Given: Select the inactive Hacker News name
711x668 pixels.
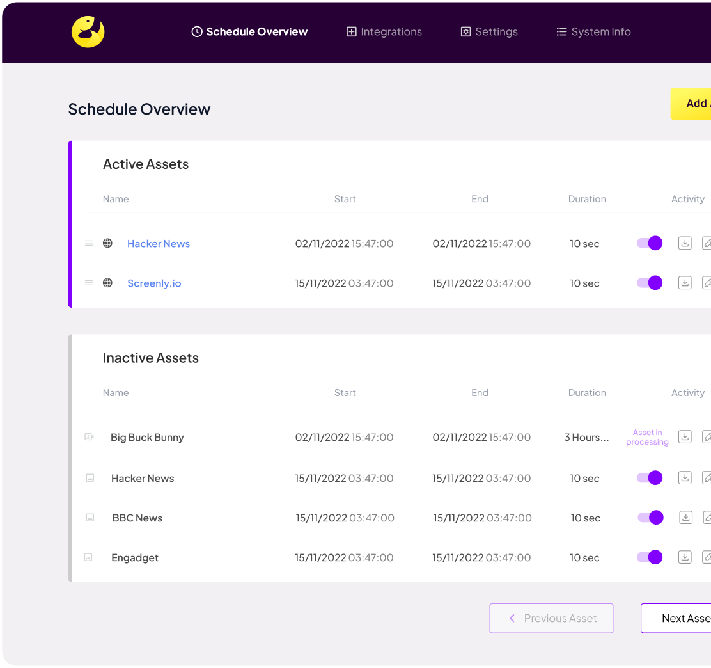Looking at the screenshot, I should point(143,479).
